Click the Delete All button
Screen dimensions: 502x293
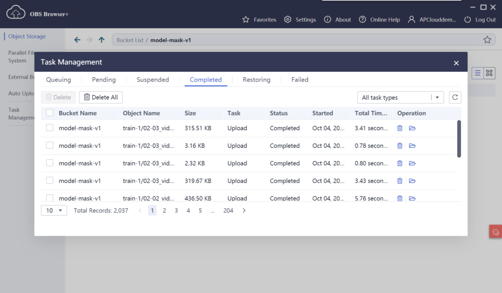[101, 97]
